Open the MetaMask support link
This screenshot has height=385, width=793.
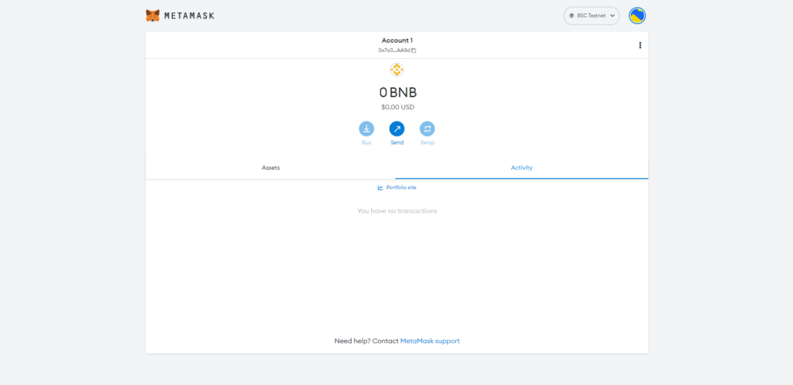point(430,341)
